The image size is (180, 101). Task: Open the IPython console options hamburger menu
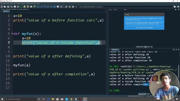coord(179,50)
